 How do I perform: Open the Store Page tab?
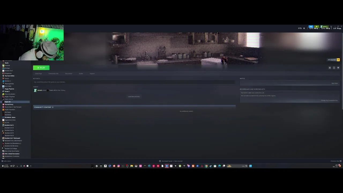coord(38,73)
